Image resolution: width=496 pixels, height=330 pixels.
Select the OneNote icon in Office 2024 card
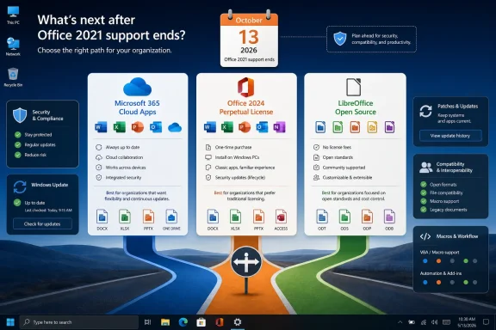(280, 127)
